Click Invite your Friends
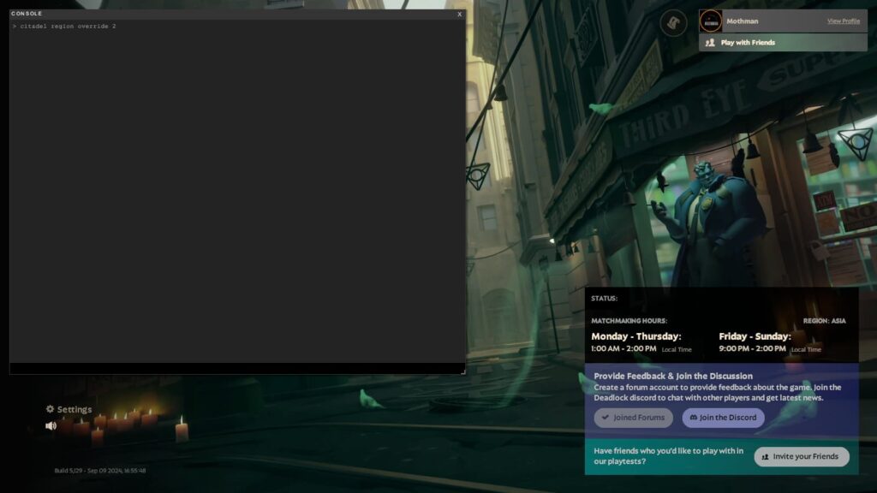Image resolution: width=877 pixels, height=493 pixels. (x=800, y=456)
